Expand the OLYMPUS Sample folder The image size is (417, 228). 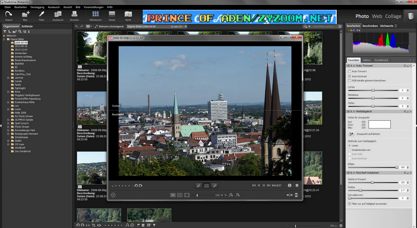pyautogui.click(x=8, y=120)
